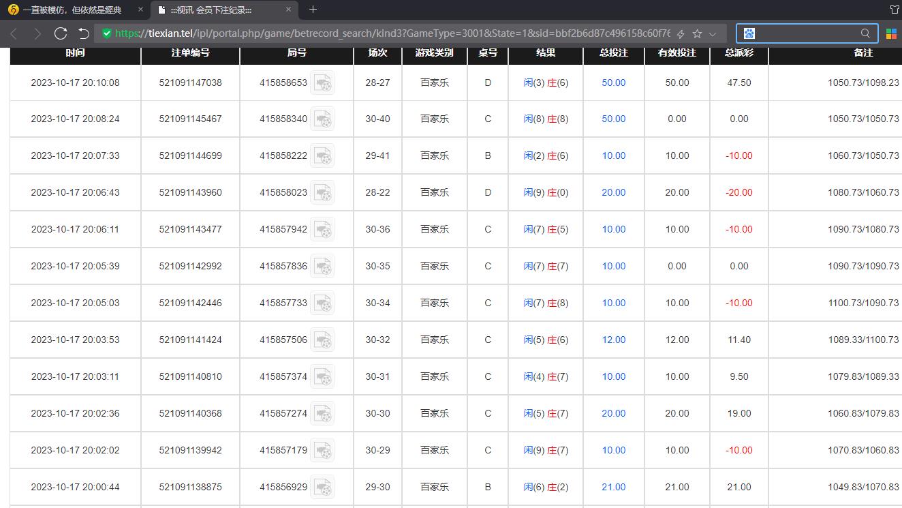The image size is (902, 508).
Task: Open total bet link 12.00 in row 521091141424
Action: (x=614, y=340)
